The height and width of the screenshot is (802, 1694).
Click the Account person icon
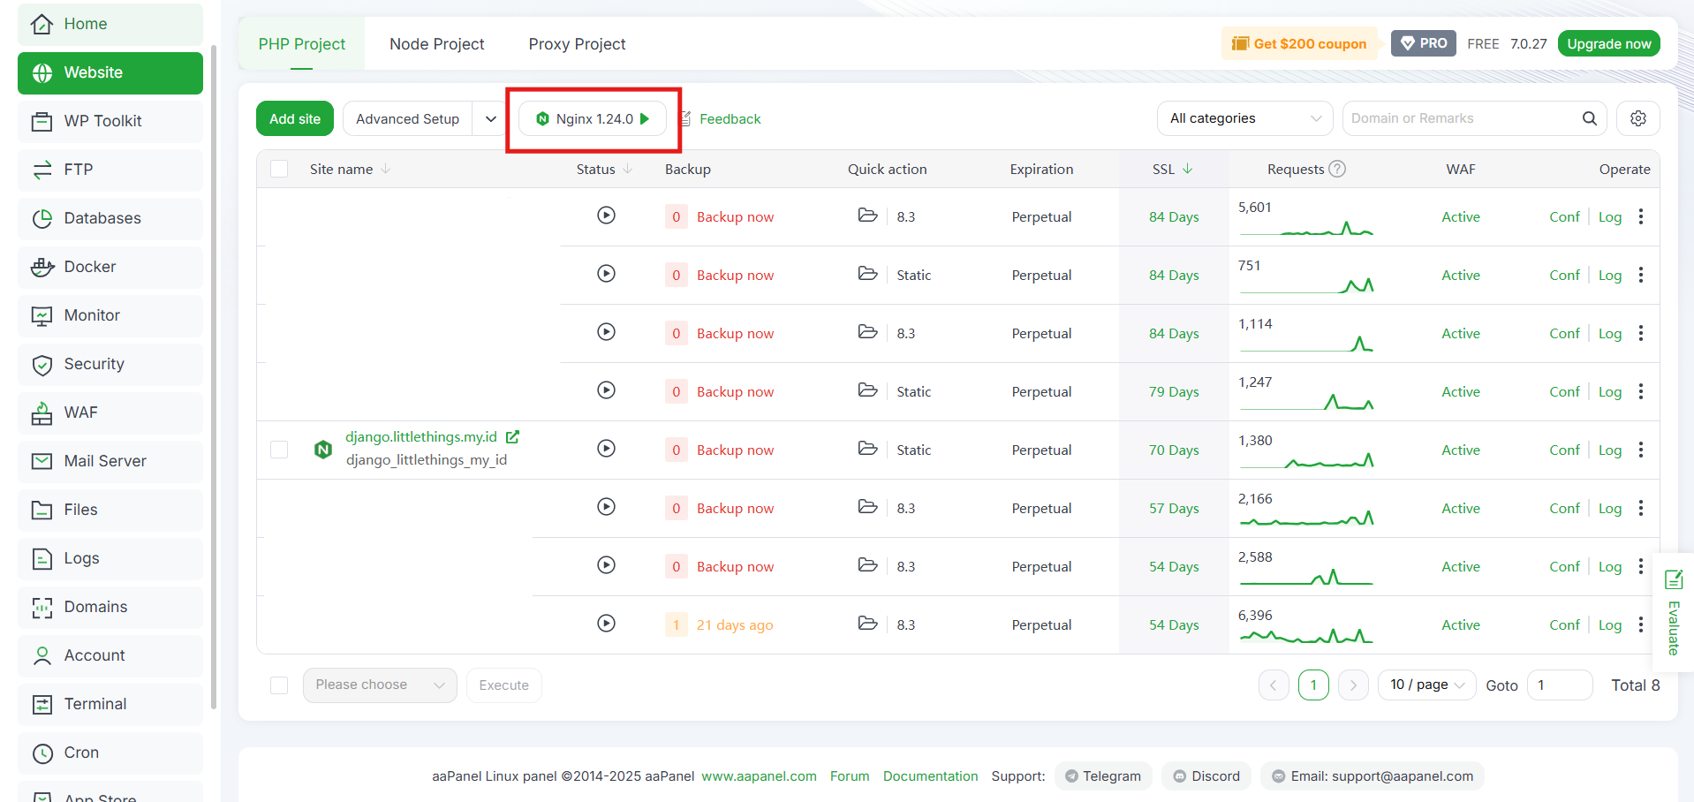coord(42,655)
